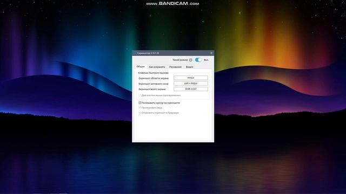Switch to the Рисование tab
The image size is (346, 194).
pos(175,67)
